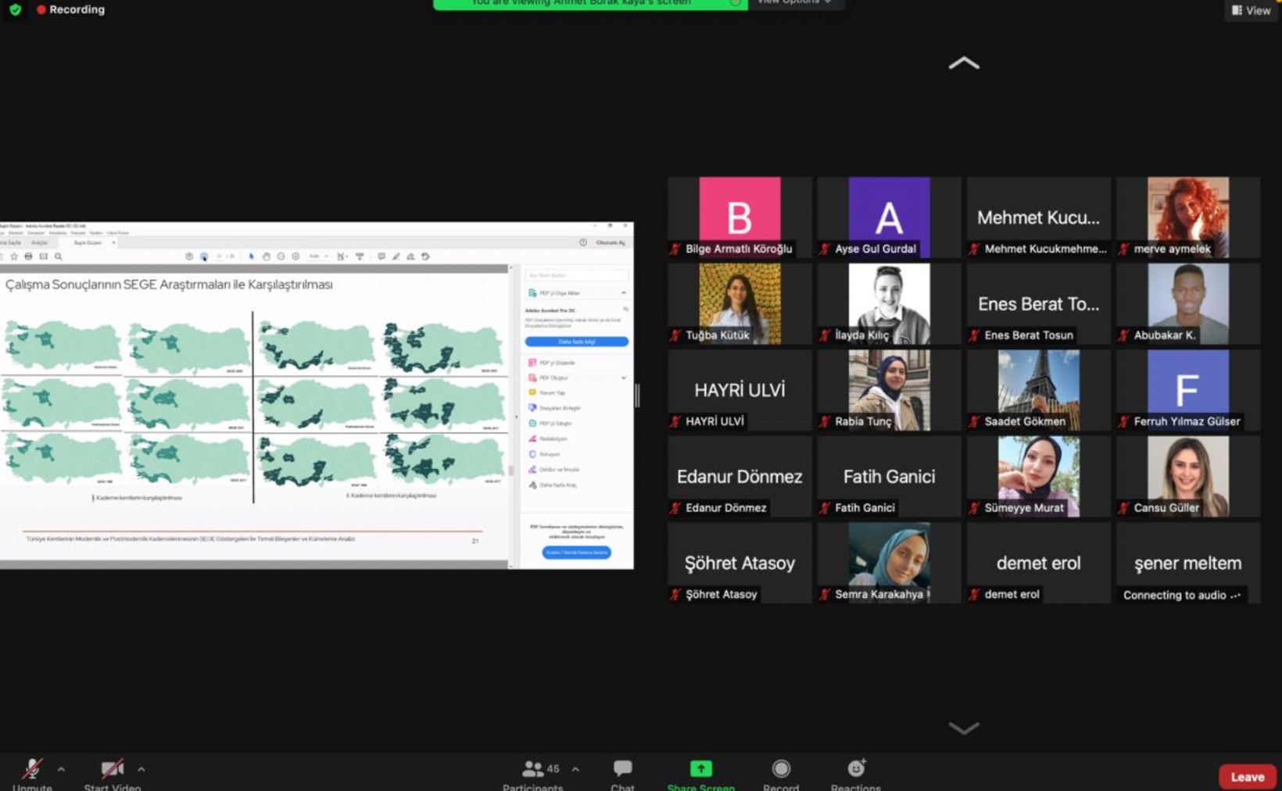Collapse the PDF'yi Dışa Aktar section
This screenshot has width=1282, height=791.
[623, 293]
